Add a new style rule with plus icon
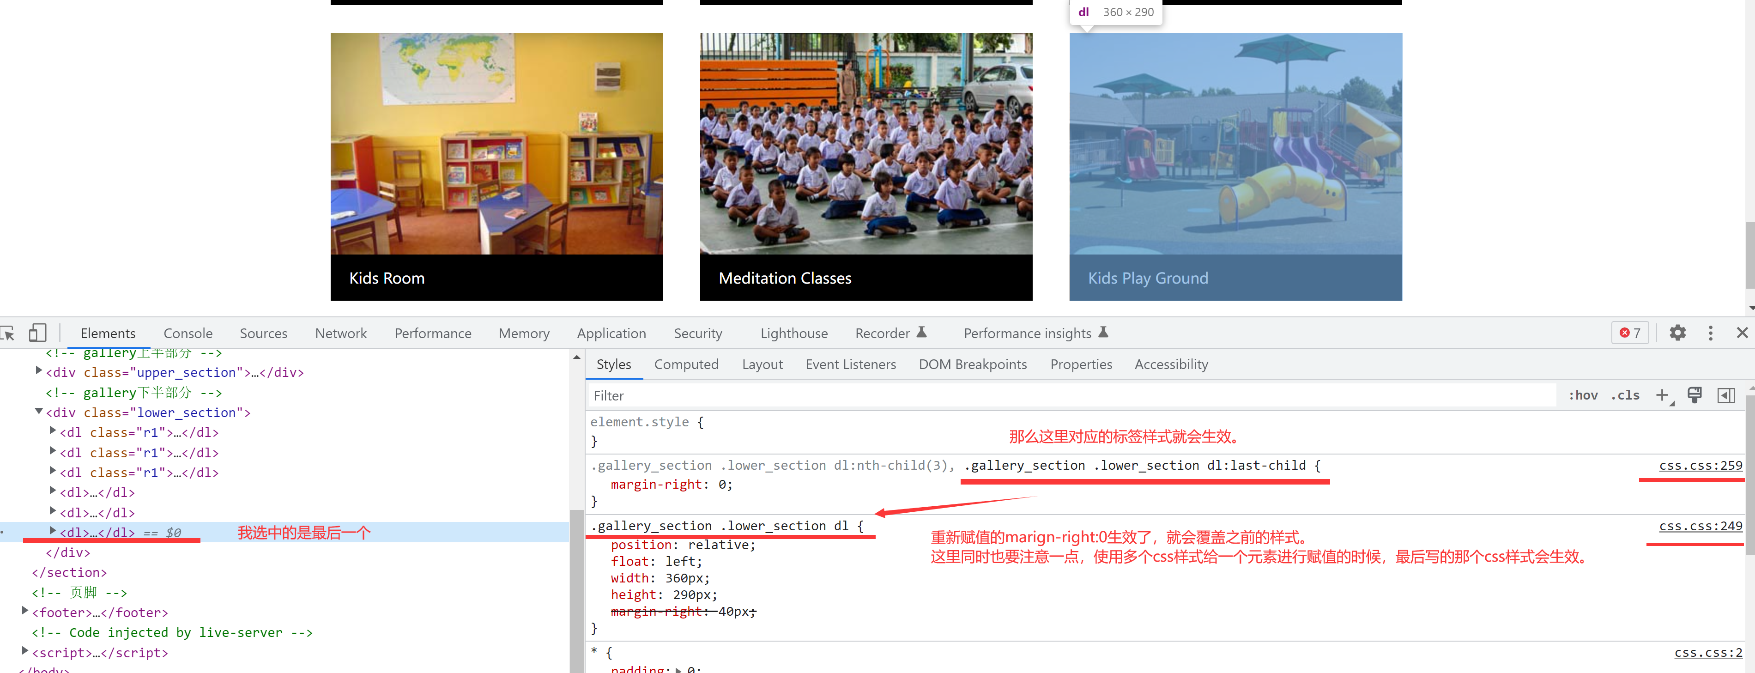 (x=1662, y=396)
